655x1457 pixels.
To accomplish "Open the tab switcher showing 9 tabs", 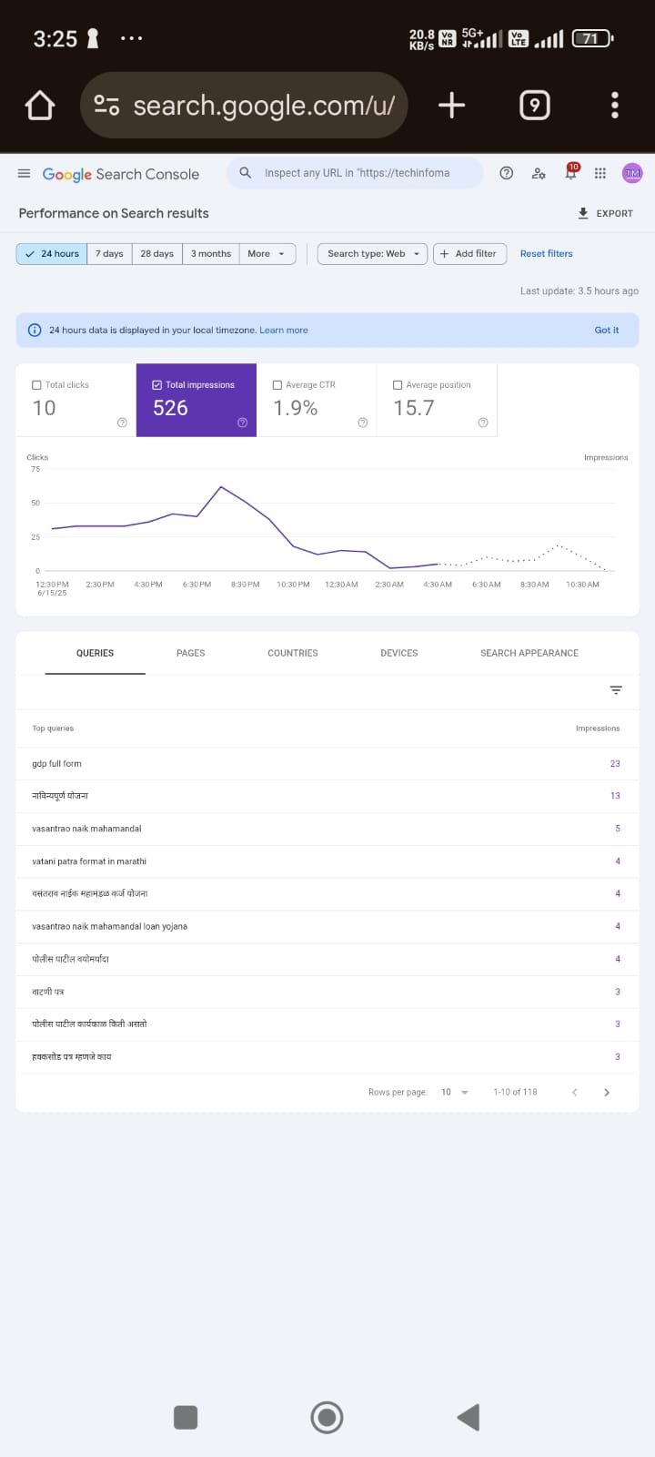I will [534, 106].
